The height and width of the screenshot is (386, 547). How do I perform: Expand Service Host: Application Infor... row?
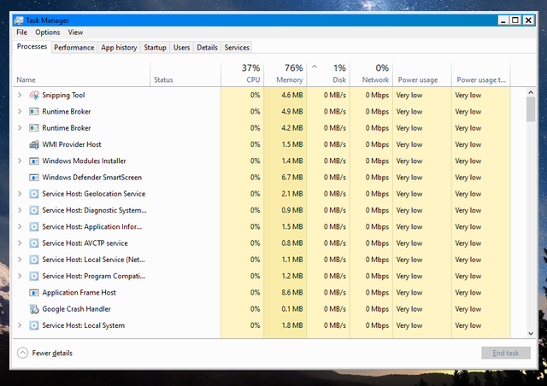click(20, 226)
